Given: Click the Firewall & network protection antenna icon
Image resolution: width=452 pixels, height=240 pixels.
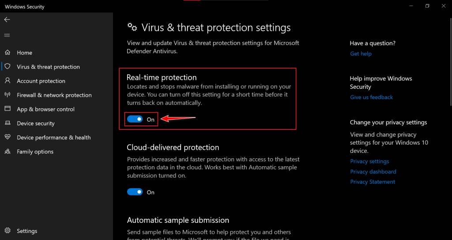Looking at the screenshot, I should click(x=8, y=95).
